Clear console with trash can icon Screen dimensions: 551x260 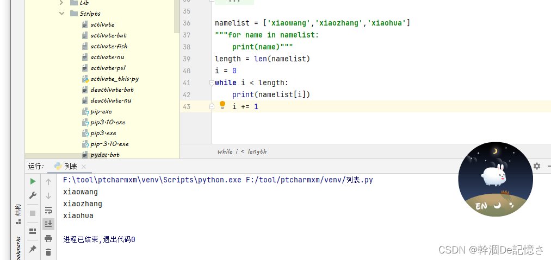coord(48,252)
